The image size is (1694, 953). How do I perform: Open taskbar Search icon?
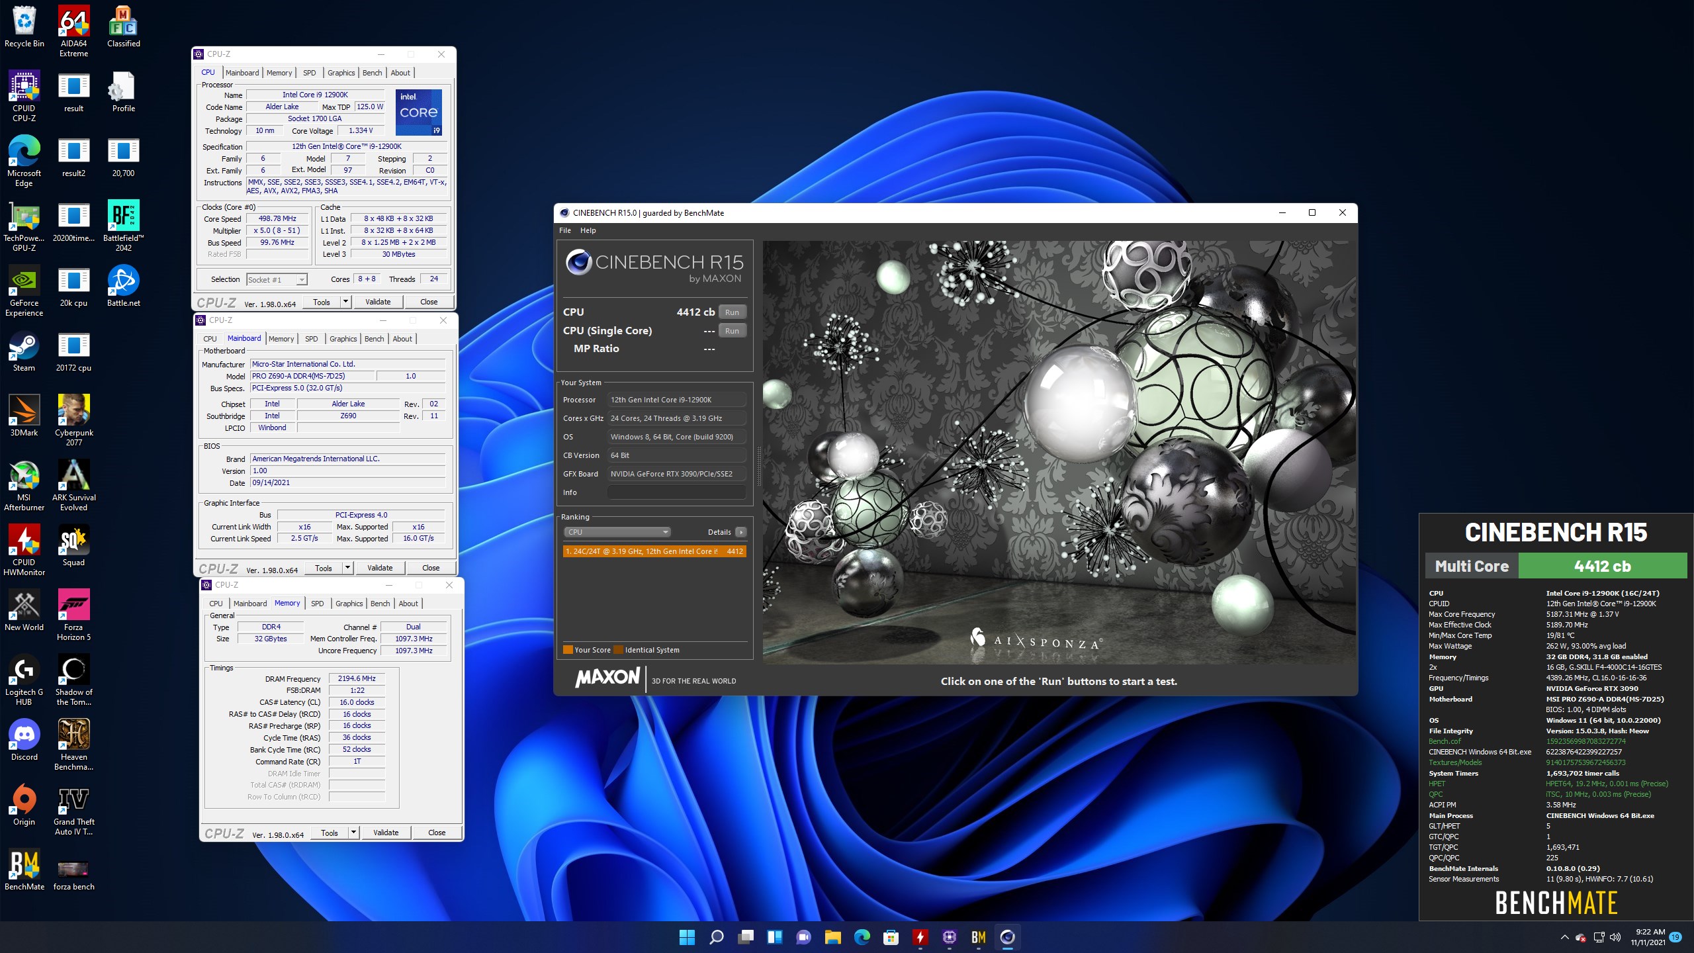[716, 937]
